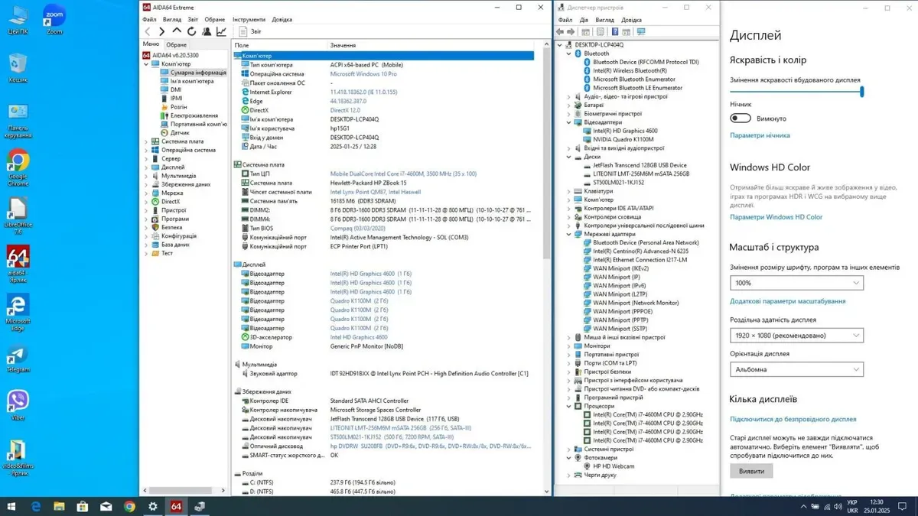
Task: Open the Інструменти menu in AIDA64
Action: coord(249,19)
